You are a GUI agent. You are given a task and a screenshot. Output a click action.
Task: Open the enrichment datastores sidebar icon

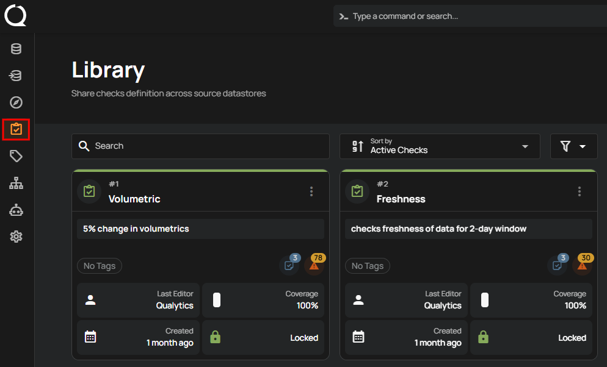(x=16, y=76)
